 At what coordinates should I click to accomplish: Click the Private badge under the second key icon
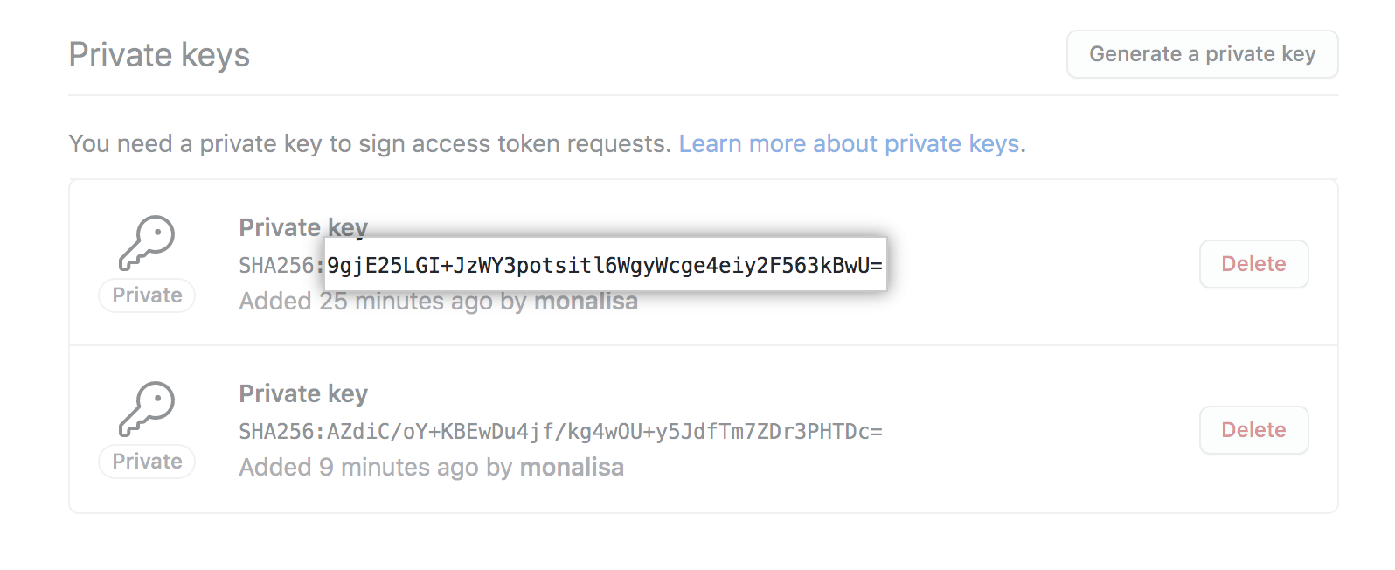pos(146,462)
